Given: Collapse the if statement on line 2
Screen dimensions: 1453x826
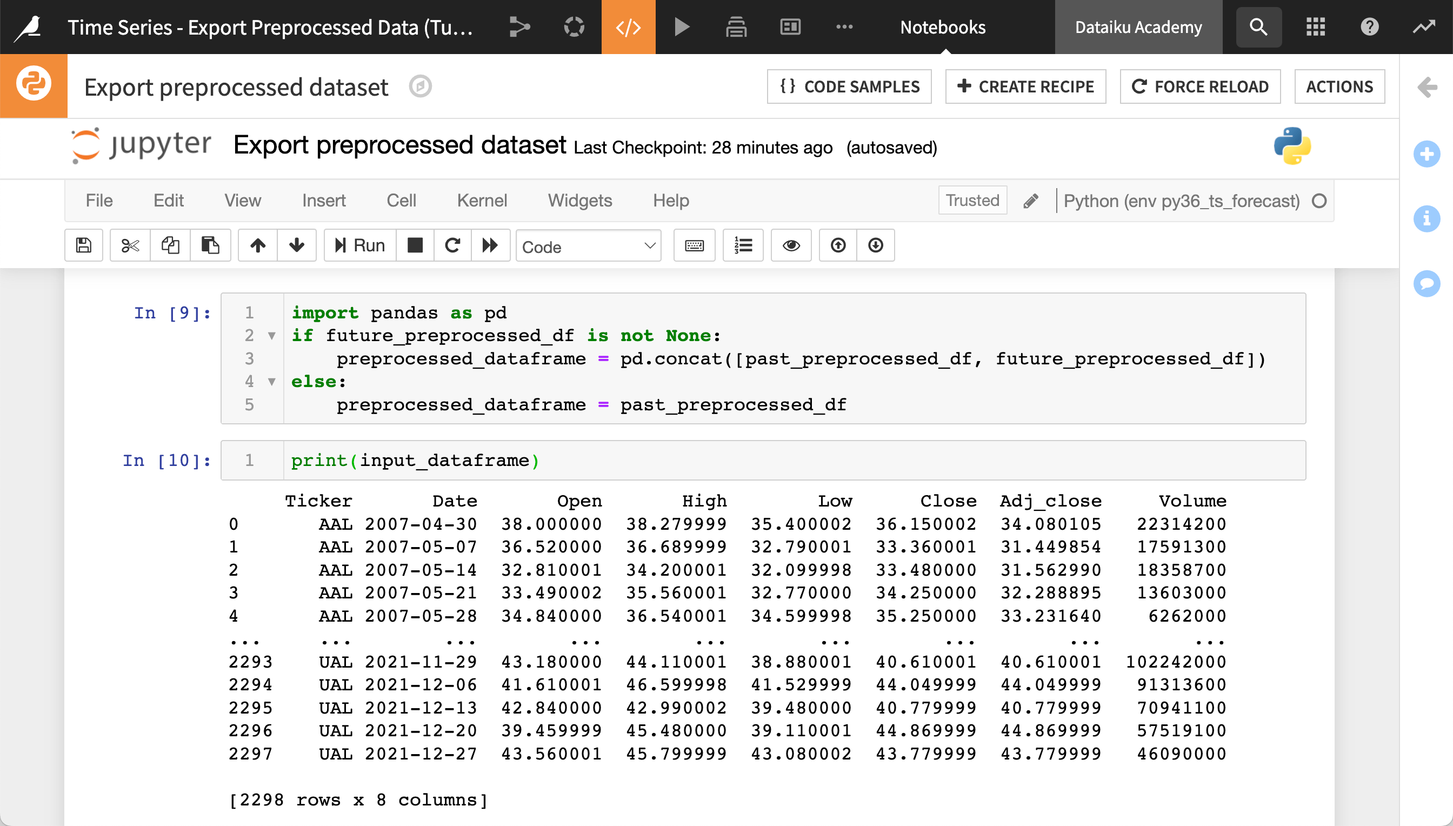Looking at the screenshot, I should click(x=272, y=335).
